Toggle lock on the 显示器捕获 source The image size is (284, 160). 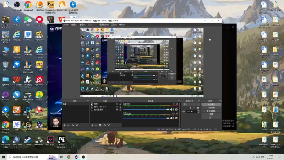pyautogui.click(x=120, y=110)
